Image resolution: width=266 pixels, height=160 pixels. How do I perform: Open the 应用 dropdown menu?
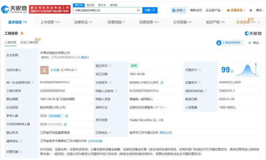click(179, 10)
